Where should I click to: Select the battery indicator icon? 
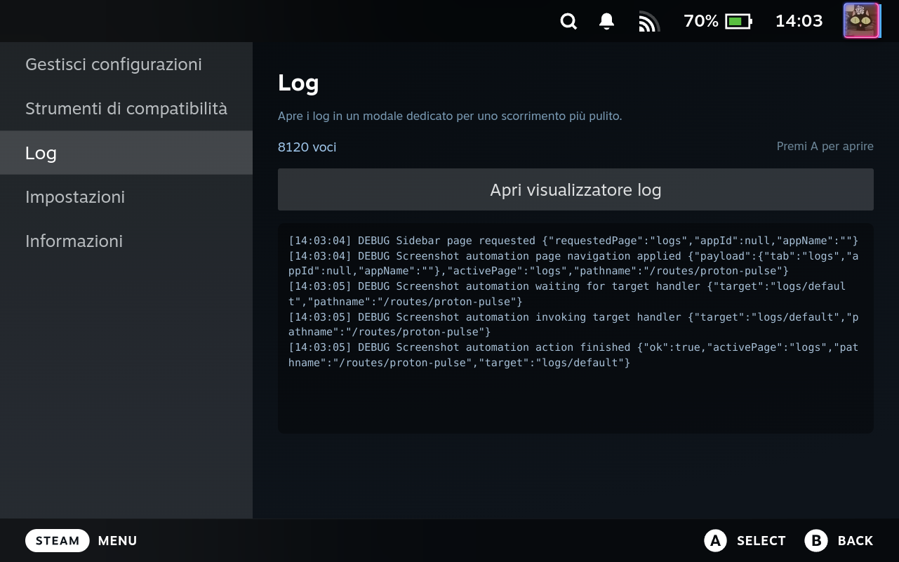(738, 22)
